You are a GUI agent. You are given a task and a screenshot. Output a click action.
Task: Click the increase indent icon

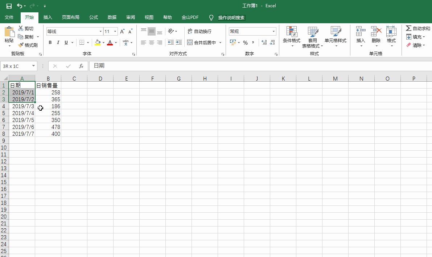[x=178, y=43]
